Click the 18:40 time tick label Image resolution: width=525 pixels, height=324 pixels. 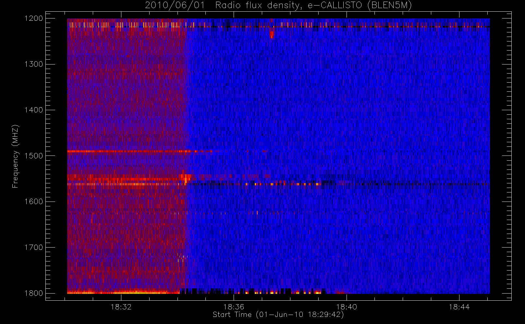(x=347, y=307)
